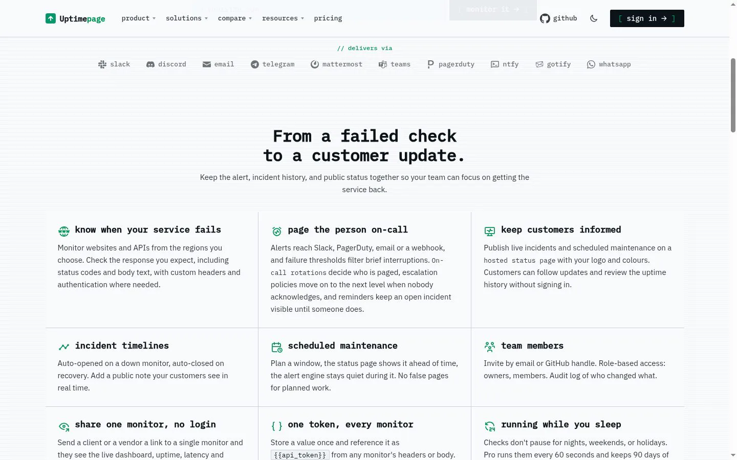
Task: Click the share one monitor, no login heading
Action: [x=145, y=425]
